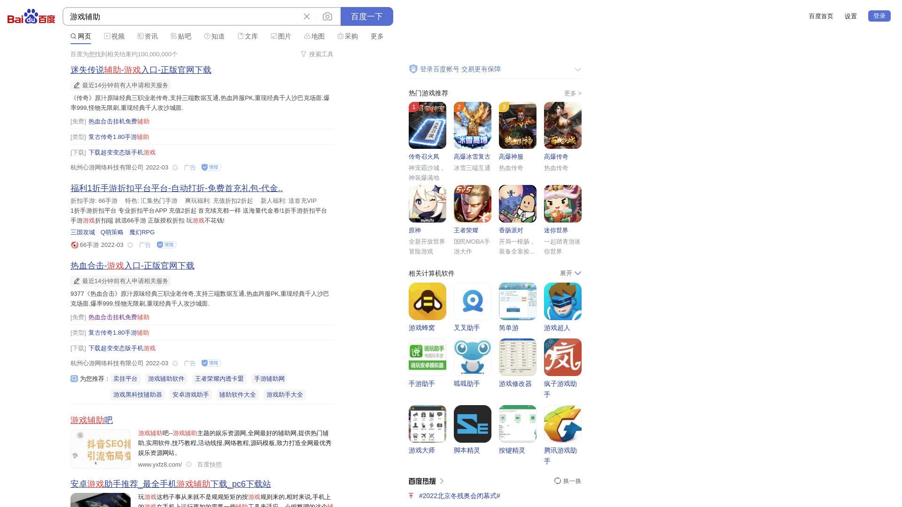The height and width of the screenshot is (507, 902).
Task: Click 三国攻城 sublink
Action: 83,232
